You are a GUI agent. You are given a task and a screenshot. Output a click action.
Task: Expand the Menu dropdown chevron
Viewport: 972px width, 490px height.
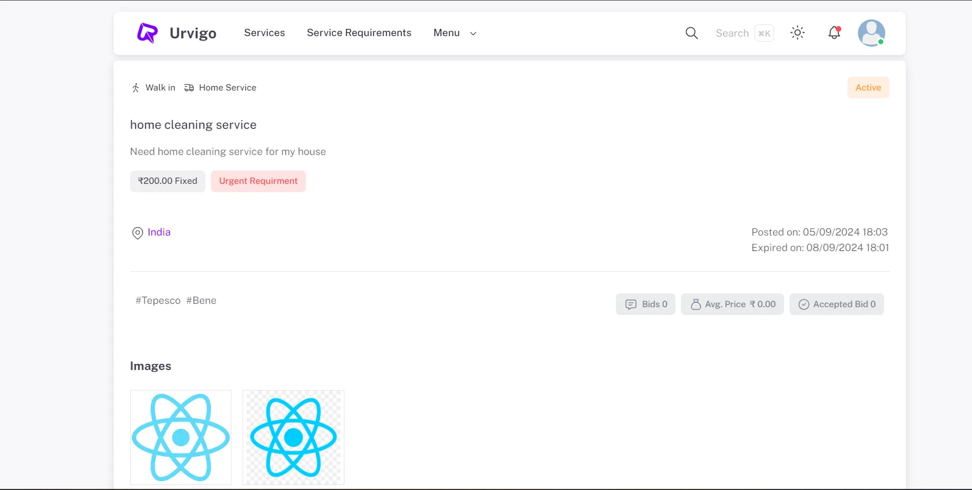pos(473,33)
